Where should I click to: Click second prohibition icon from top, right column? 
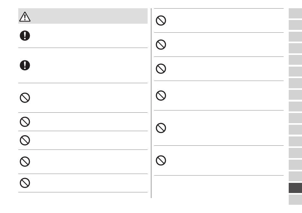pos(161,45)
